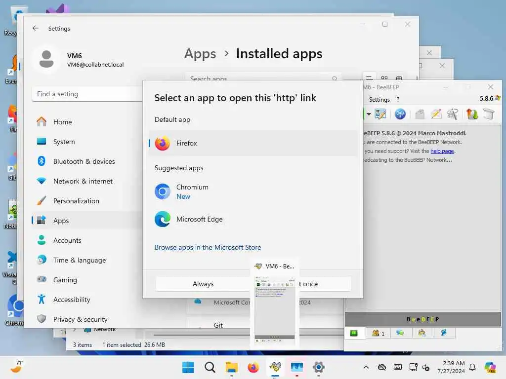This screenshot has width=506, height=379.
Task: Click the BeeBEEP 5.8.6 version icon
Action: pos(498,98)
